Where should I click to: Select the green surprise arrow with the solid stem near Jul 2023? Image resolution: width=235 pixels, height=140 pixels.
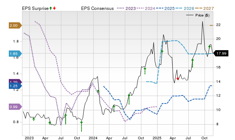coord(65,119)
